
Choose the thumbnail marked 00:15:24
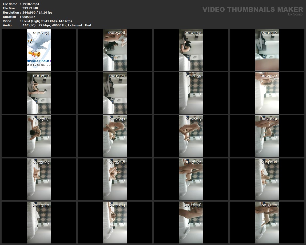[115, 93]
